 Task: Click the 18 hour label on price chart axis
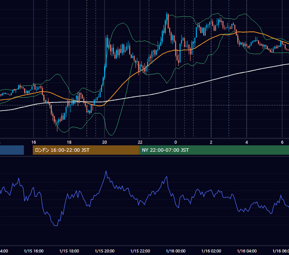[x=69, y=142]
